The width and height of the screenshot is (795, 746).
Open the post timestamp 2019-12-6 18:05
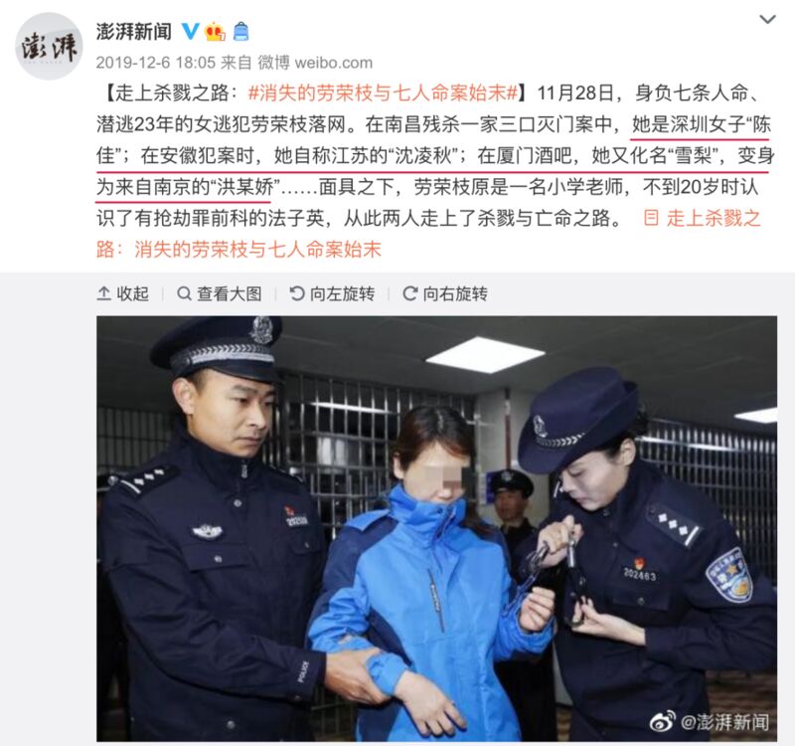[x=156, y=63]
